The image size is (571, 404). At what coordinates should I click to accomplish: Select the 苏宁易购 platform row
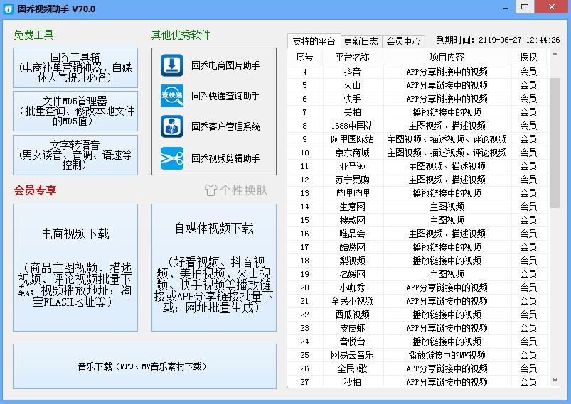coord(417,180)
